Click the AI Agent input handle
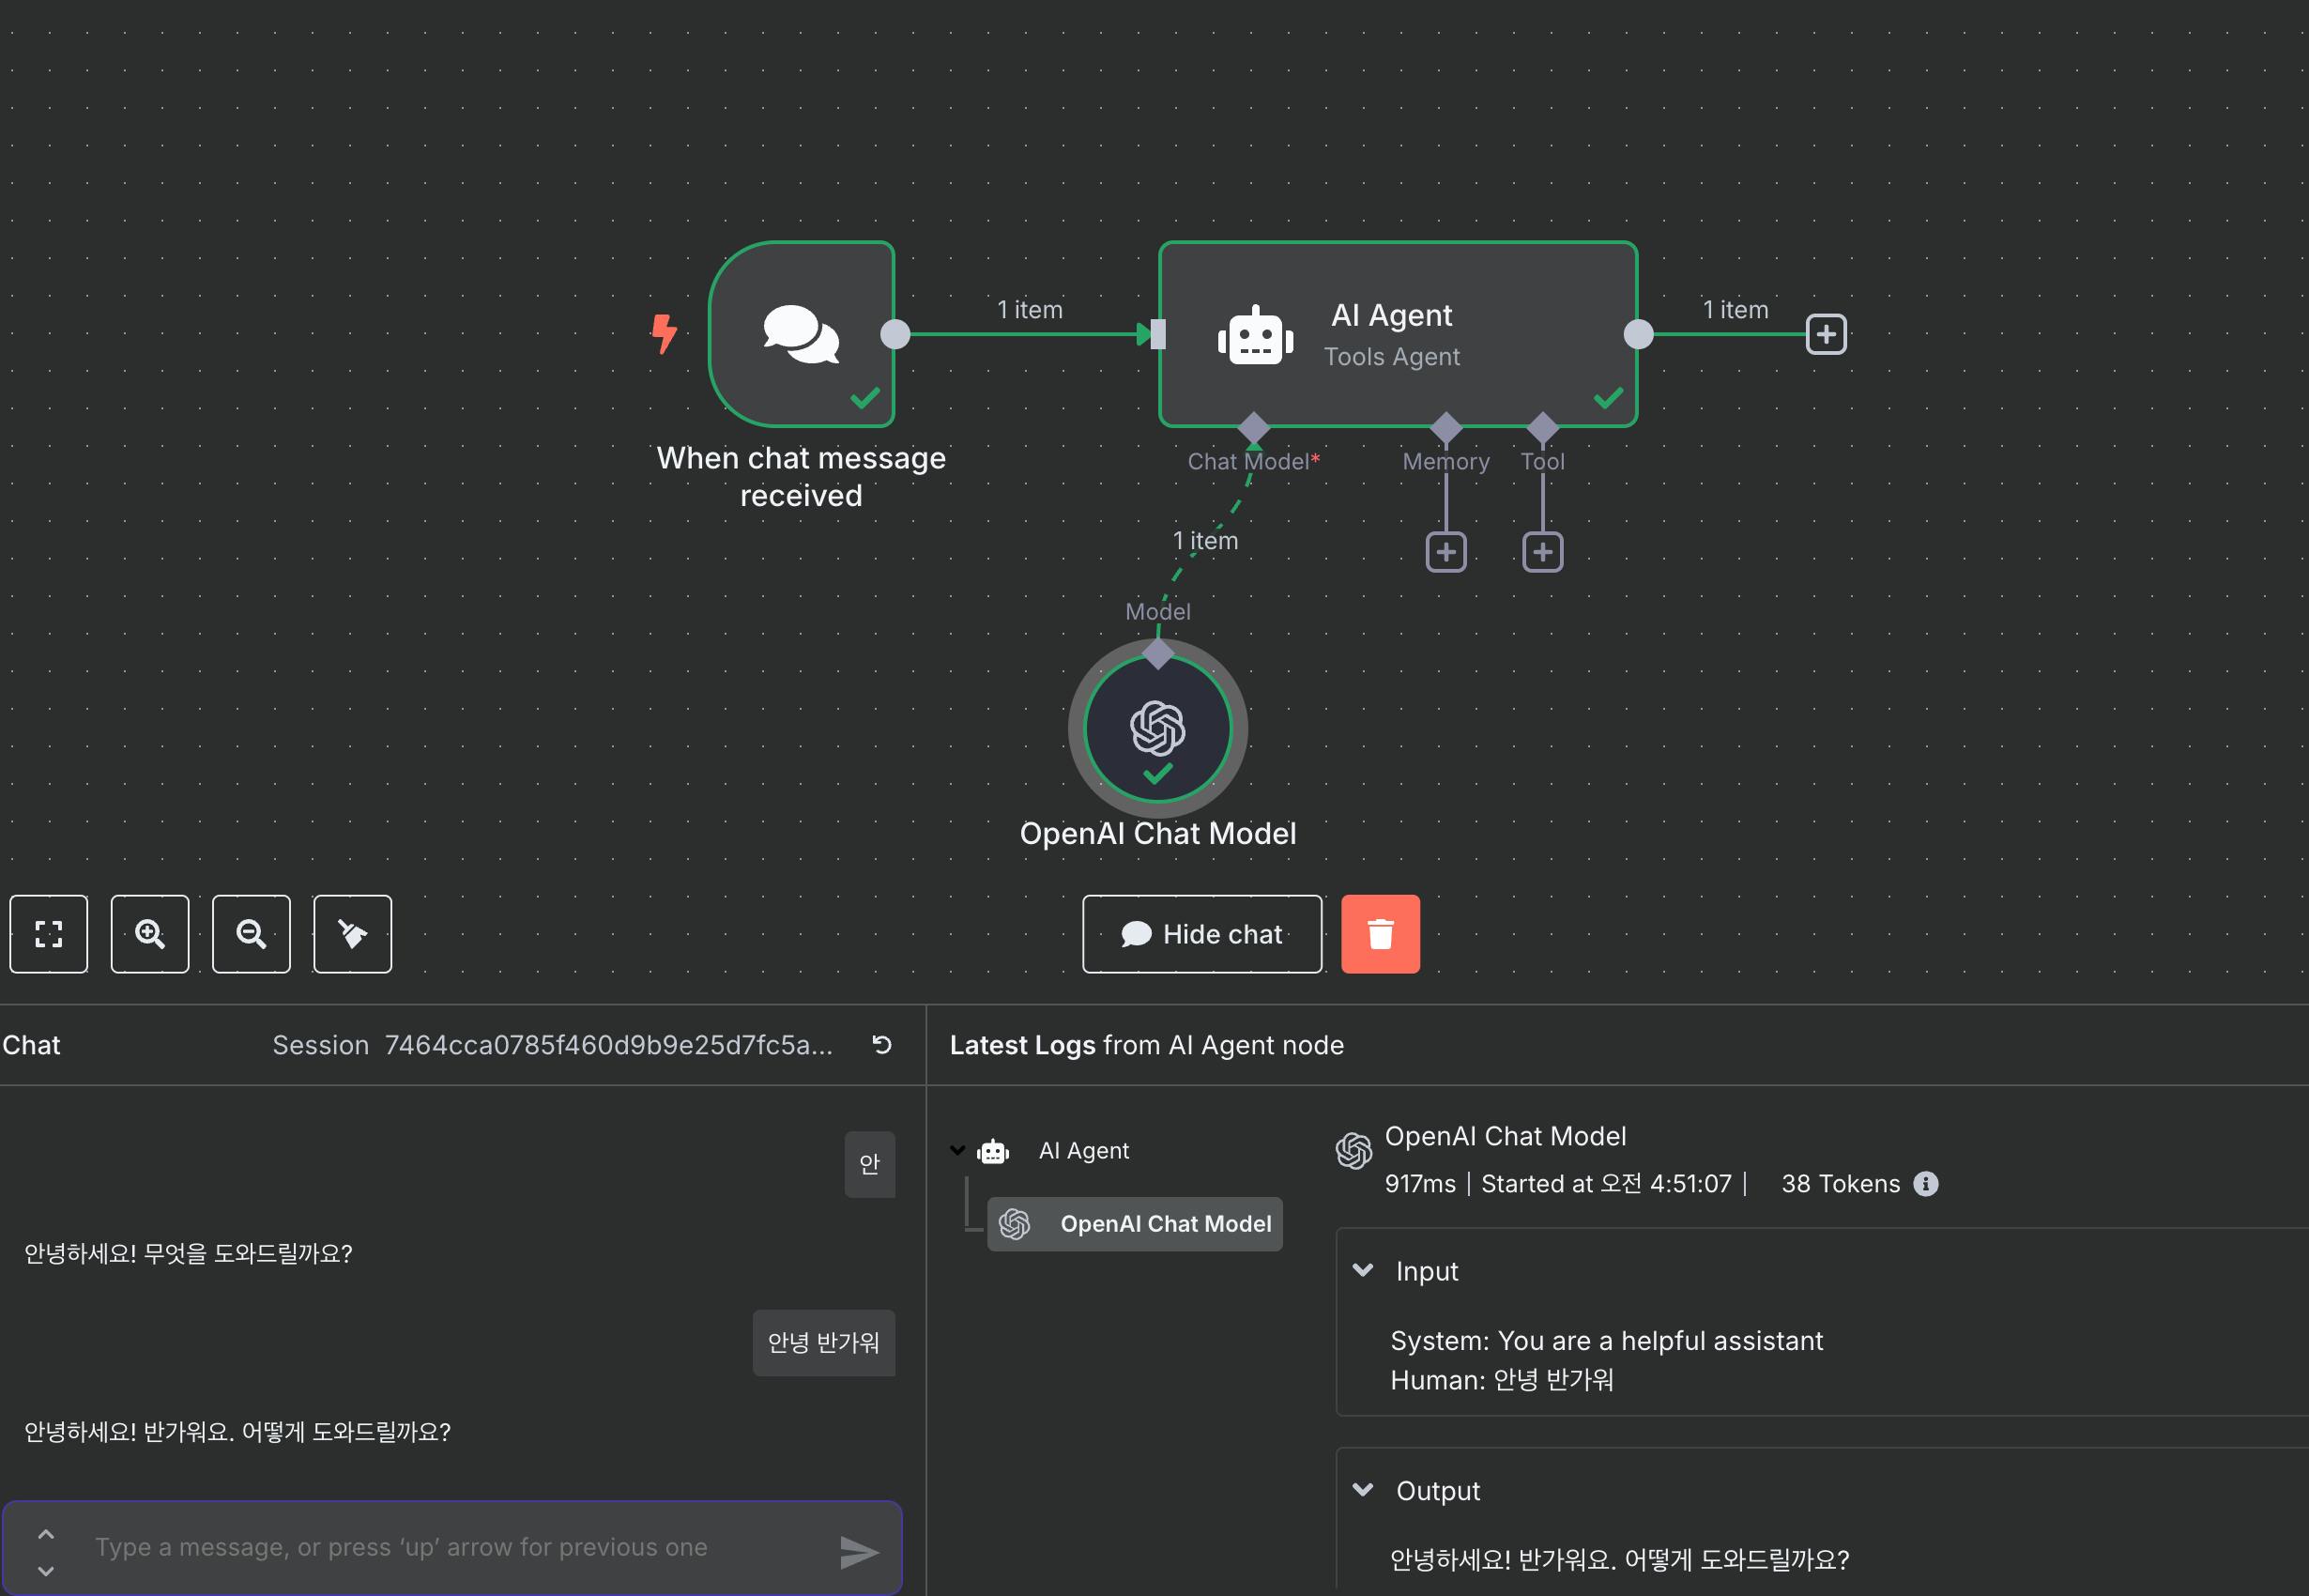This screenshot has height=1596, width=2309. pyautogui.click(x=1157, y=334)
